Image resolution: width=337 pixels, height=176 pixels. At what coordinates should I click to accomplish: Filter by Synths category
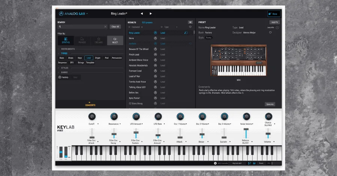click(x=66, y=40)
